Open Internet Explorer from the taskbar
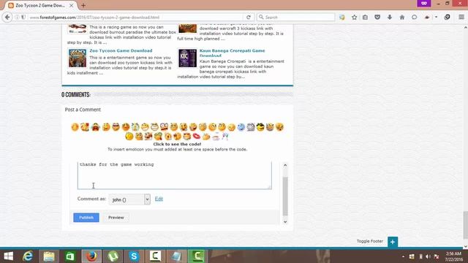The width and height of the screenshot is (468, 263). (28, 256)
